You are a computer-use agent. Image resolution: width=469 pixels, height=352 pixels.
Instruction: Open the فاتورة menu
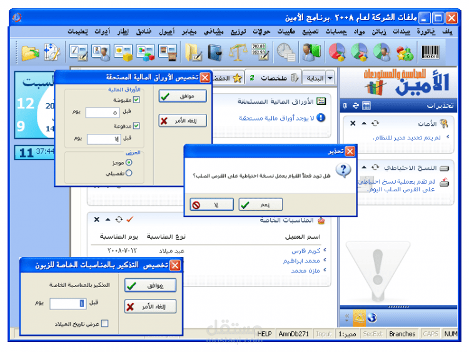[426, 31]
